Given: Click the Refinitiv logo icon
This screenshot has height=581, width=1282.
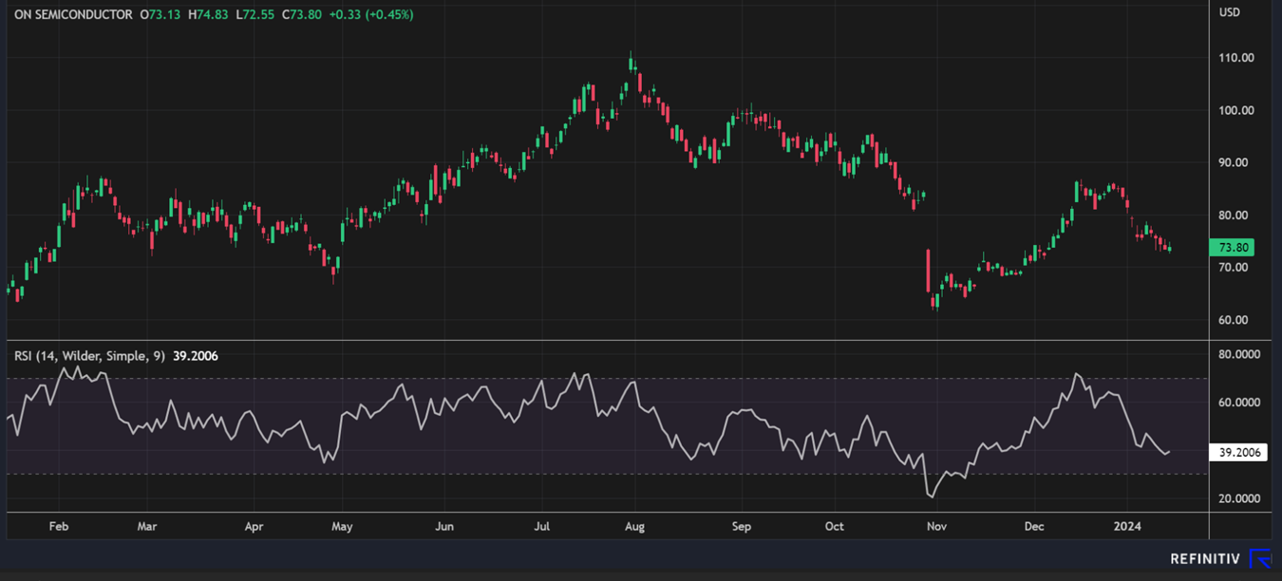Looking at the screenshot, I should tap(1259, 559).
